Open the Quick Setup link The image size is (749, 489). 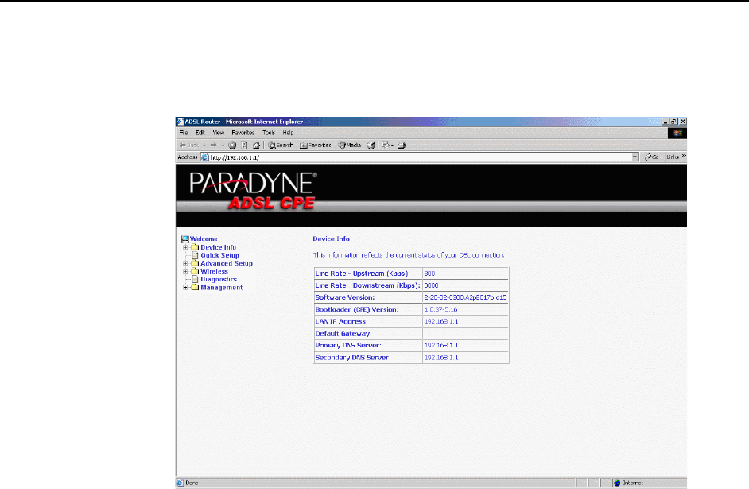click(x=219, y=255)
